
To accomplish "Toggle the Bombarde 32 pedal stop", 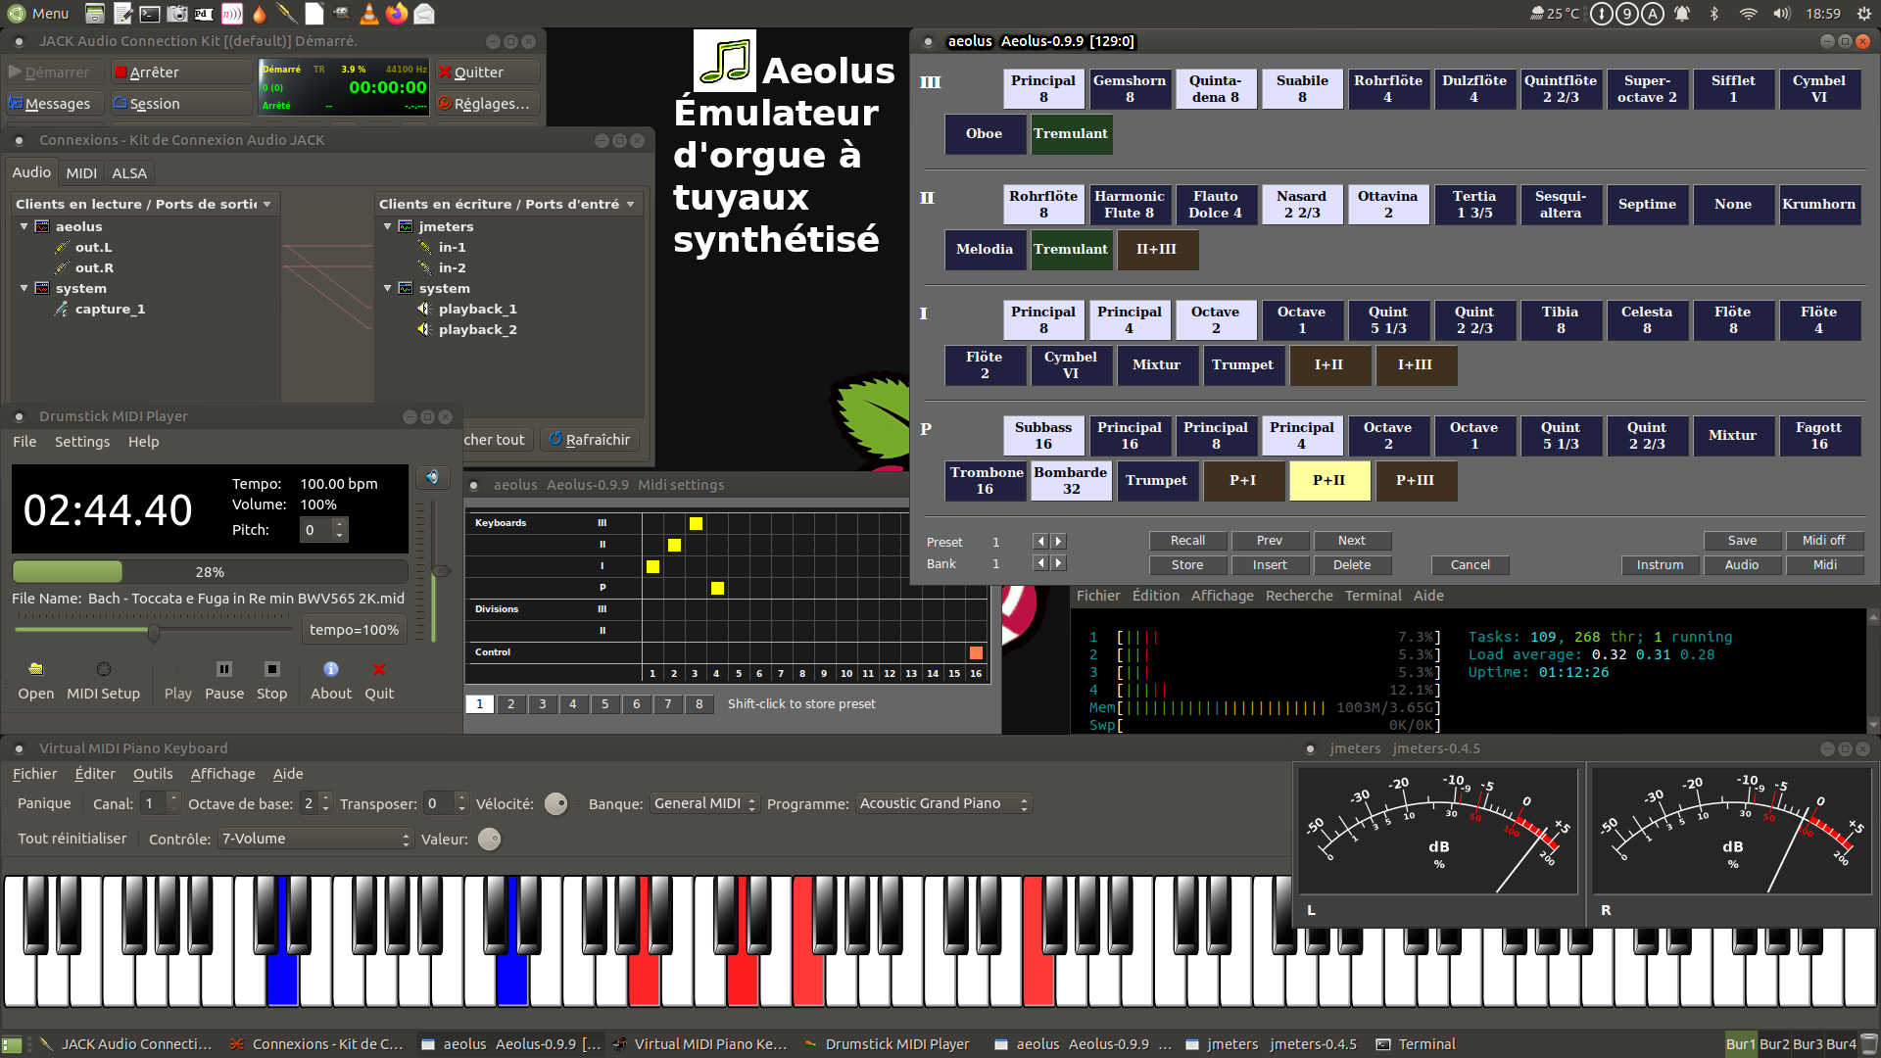I will click(1071, 481).
